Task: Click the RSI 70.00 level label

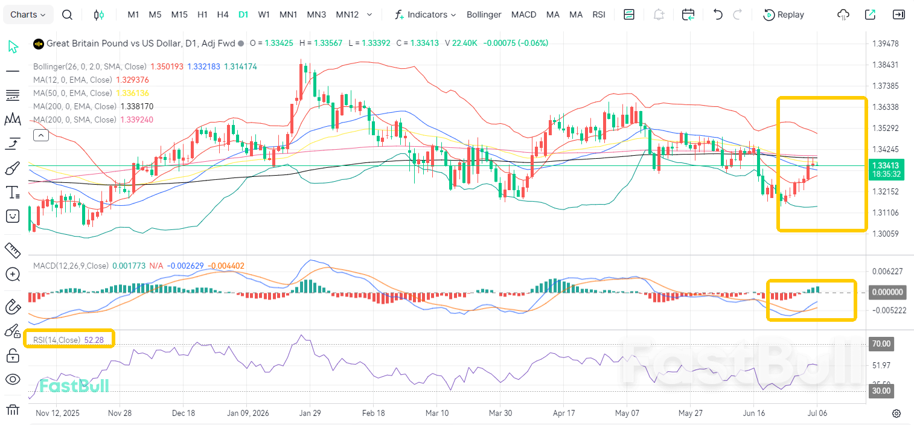Action: point(882,344)
